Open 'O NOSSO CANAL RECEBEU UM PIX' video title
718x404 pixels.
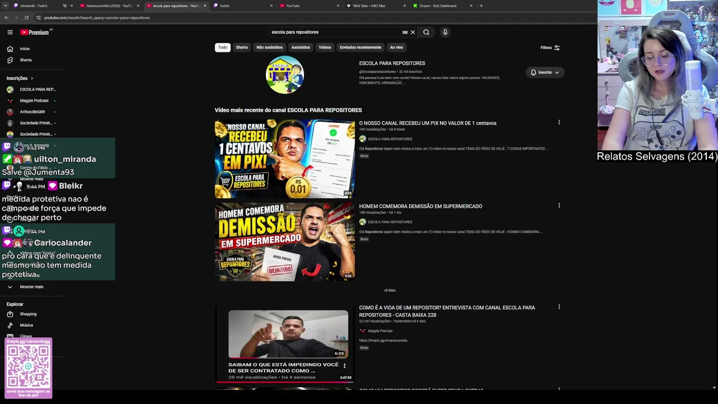(427, 123)
